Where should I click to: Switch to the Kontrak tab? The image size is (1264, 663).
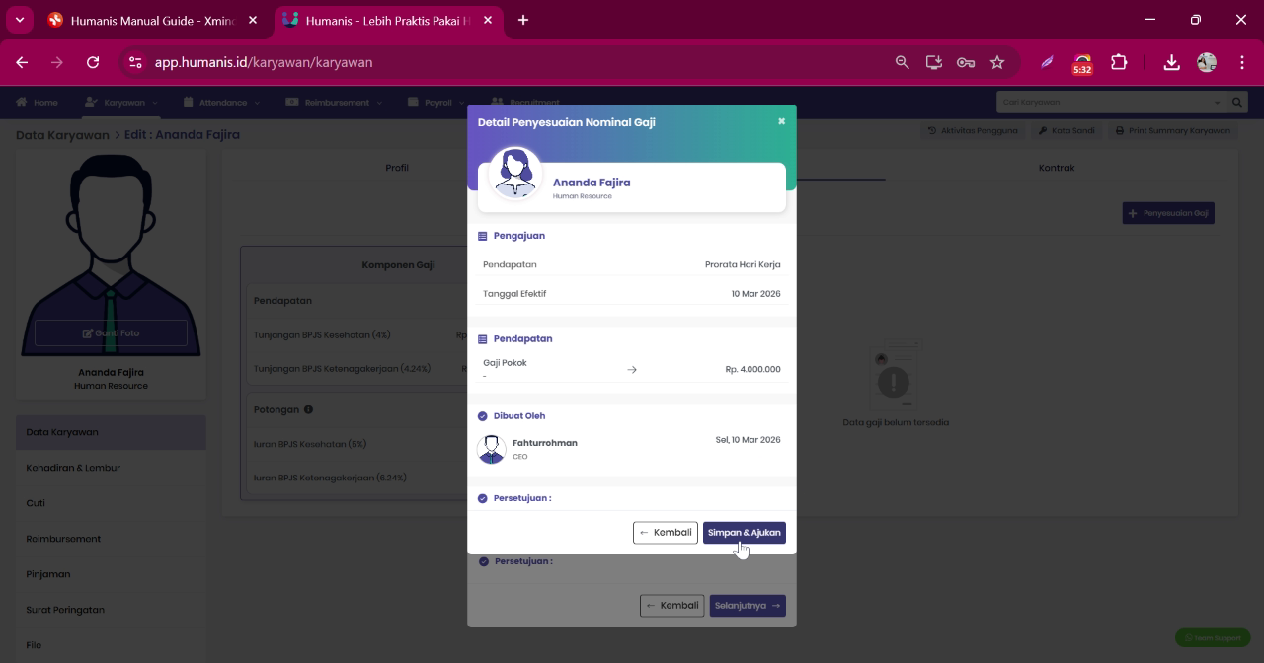[1057, 168]
